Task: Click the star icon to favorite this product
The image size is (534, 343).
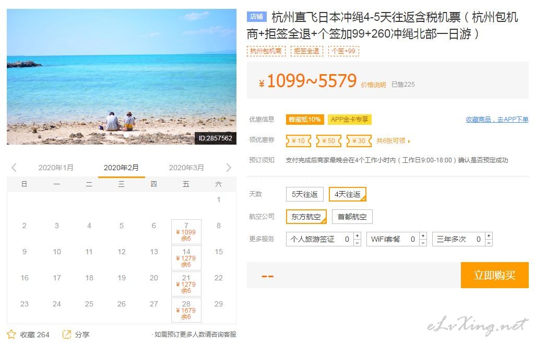Action: 11,334
